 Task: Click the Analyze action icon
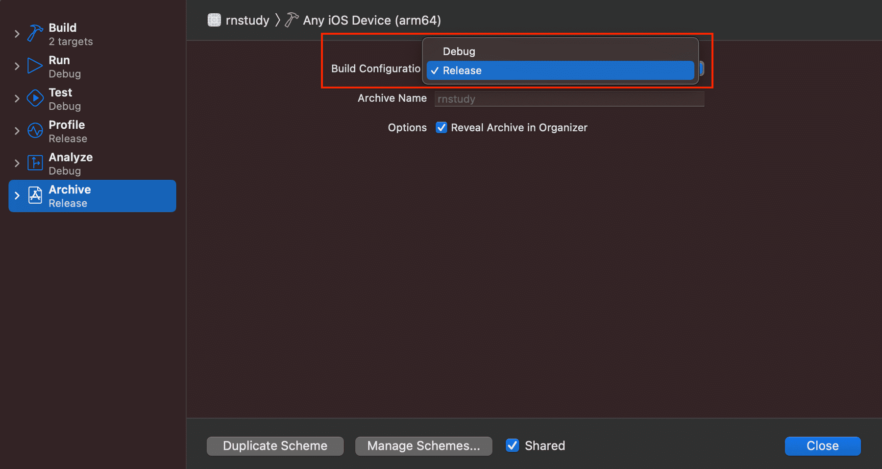[35, 163]
